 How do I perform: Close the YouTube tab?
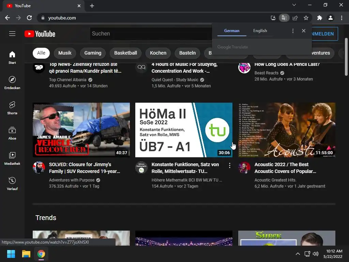79,6
